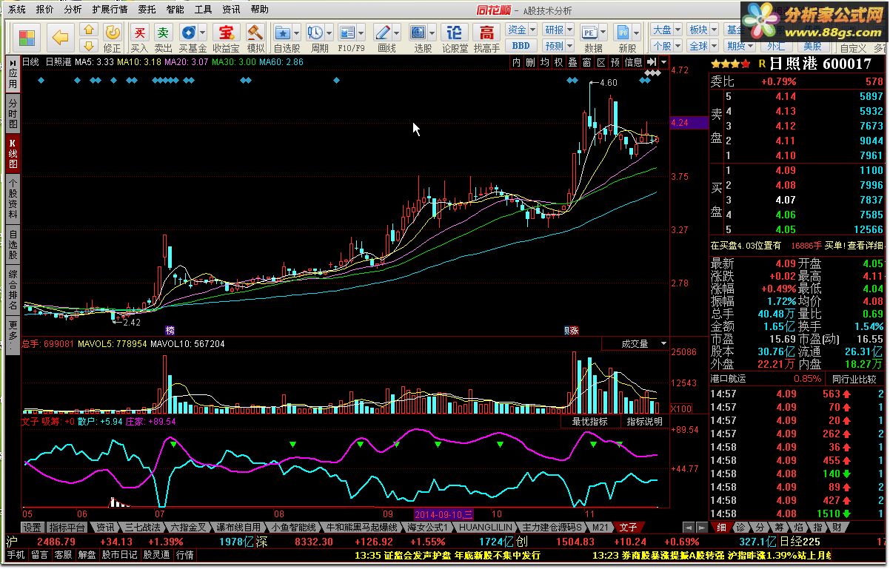Open the 系统 menu
The image size is (890, 569).
(x=16, y=10)
